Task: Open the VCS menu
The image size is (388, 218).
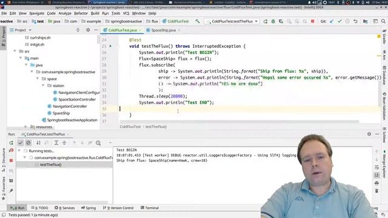Action: [126, 13]
